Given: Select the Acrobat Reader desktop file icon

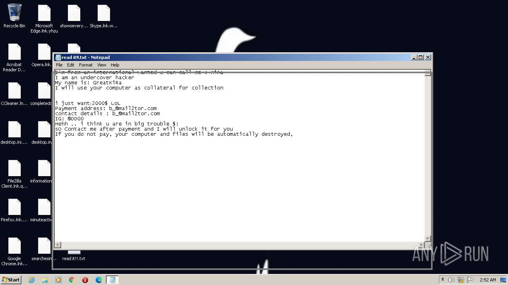Looking at the screenshot, I should tap(14, 58).
